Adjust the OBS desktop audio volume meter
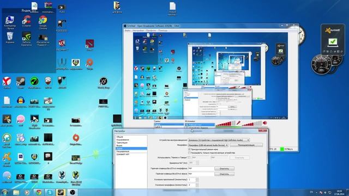Screen dimensions: 349x196 point(252,124)
